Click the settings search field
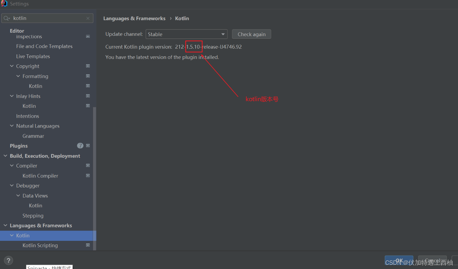The width and height of the screenshot is (458, 269). click(x=47, y=18)
